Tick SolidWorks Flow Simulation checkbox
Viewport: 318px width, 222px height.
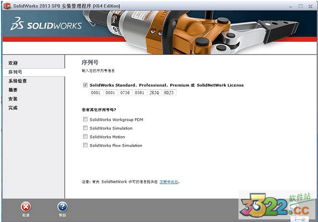point(85,145)
